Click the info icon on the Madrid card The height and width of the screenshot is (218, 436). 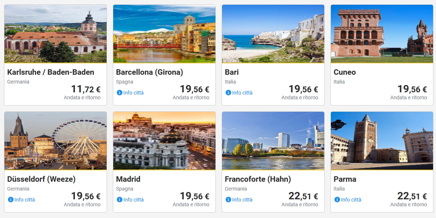(119, 200)
